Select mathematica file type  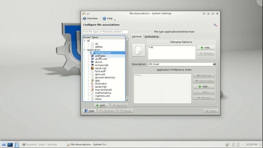pos(103,93)
